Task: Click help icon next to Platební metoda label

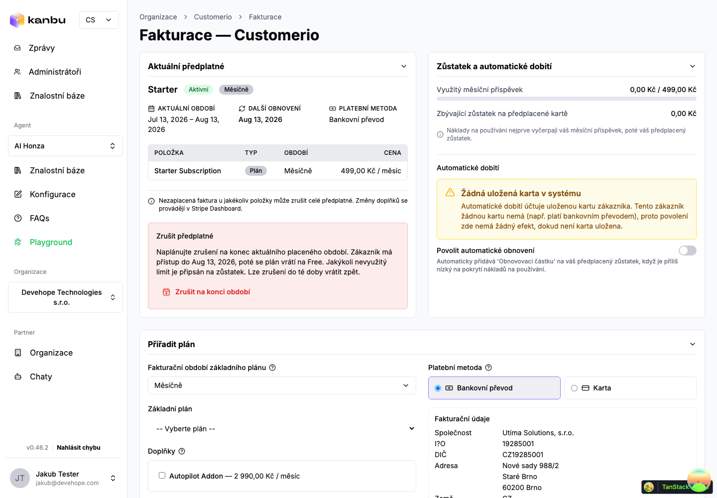Action: click(488, 368)
